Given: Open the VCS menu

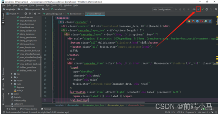Looking at the screenshot, I should click(x=60, y=5).
